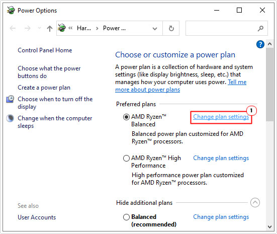Select the AMD Ryzen High Performance radio button
This screenshot has width=277, height=234.
click(126, 158)
